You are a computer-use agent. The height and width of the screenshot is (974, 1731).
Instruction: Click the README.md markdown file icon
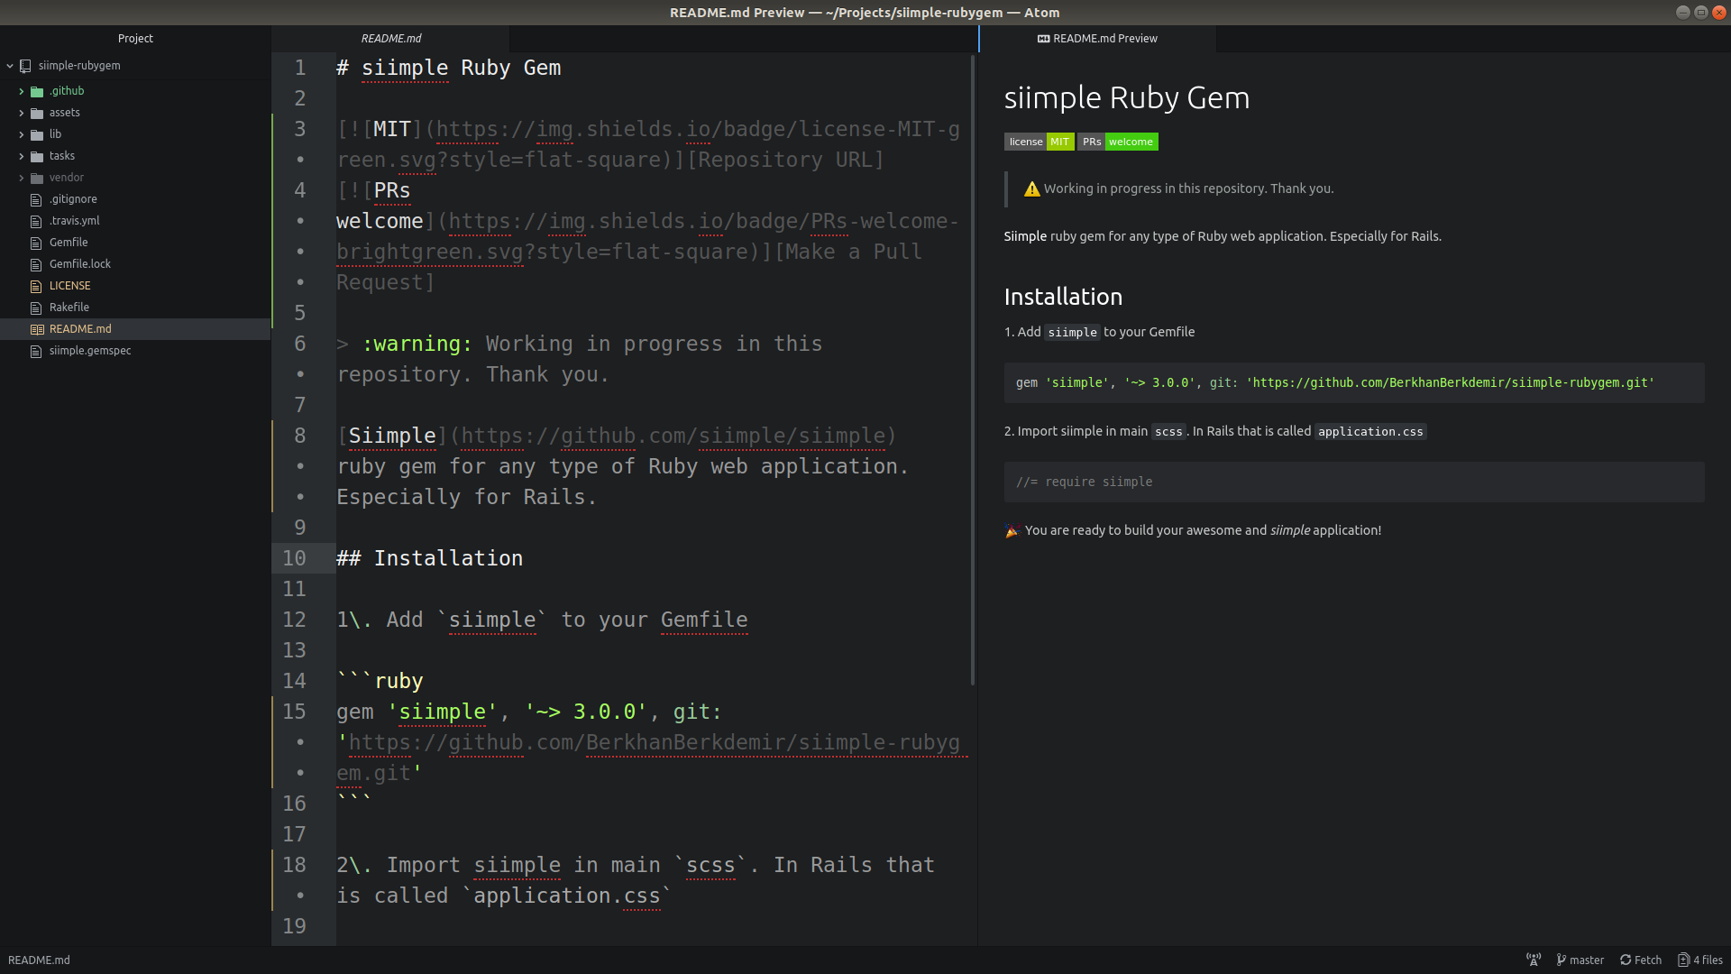[x=37, y=329]
